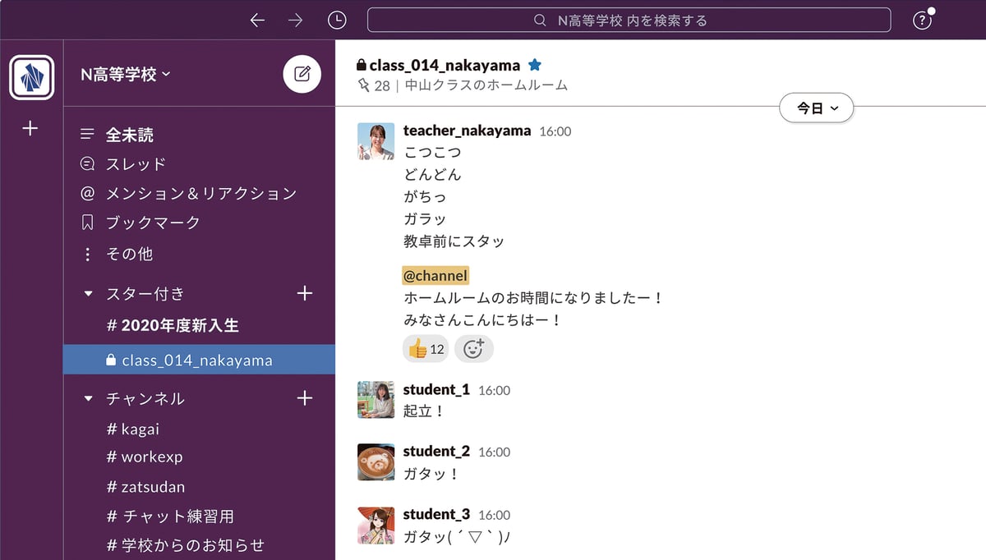The height and width of the screenshot is (560, 986).
Task: Open 全未読 in the sidebar
Action: click(x=129, y=135)
